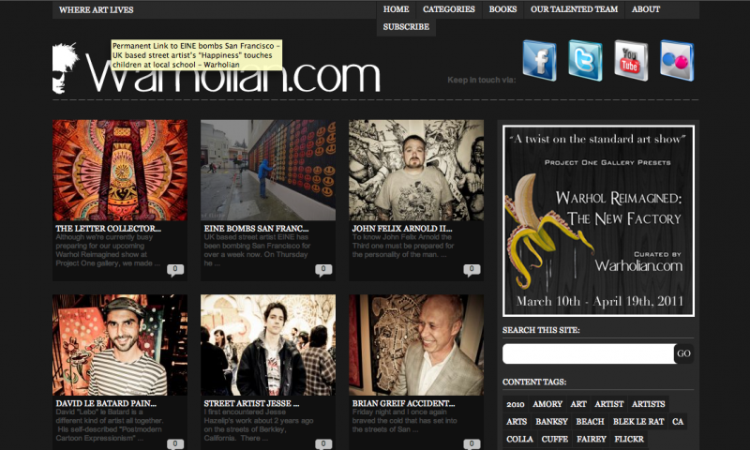Open JOHN FELIX ARNOLD II... headline
Image resolution: width=750 pixels, height=450 pixels.
click(x=402, y=229)
